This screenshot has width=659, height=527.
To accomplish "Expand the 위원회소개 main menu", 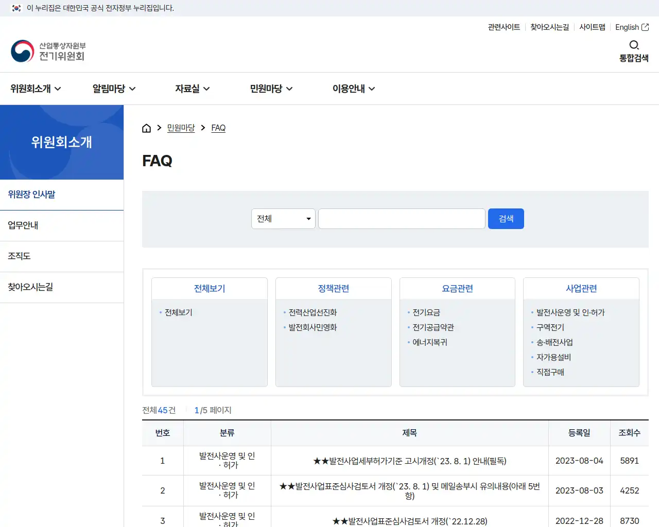I will tap(36, 89).
